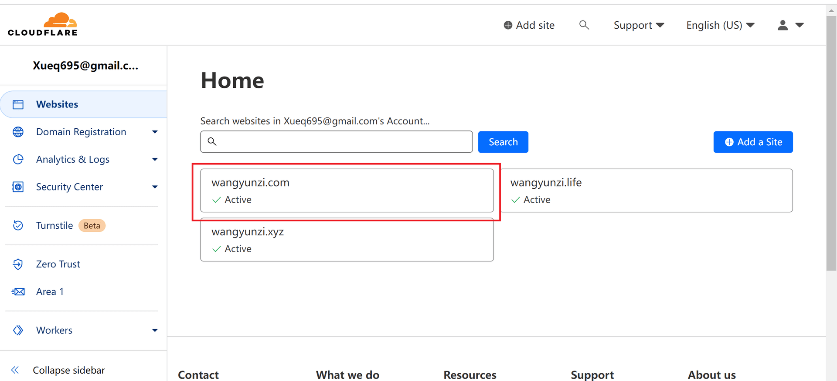Open the user account profile icon
The height and width of the screenshot is (381, 837).
(x=783, y=25)
